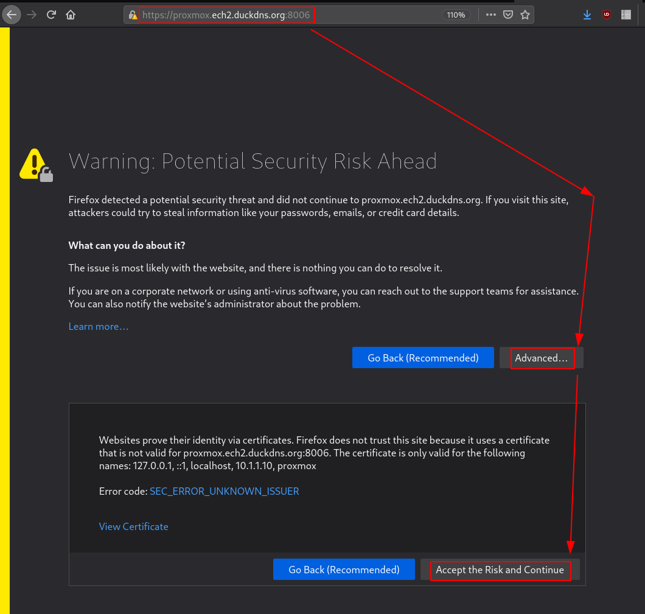Viewport: 645px width, 614px height.
Task: Save page to Pocket icon
Action: 508,15
